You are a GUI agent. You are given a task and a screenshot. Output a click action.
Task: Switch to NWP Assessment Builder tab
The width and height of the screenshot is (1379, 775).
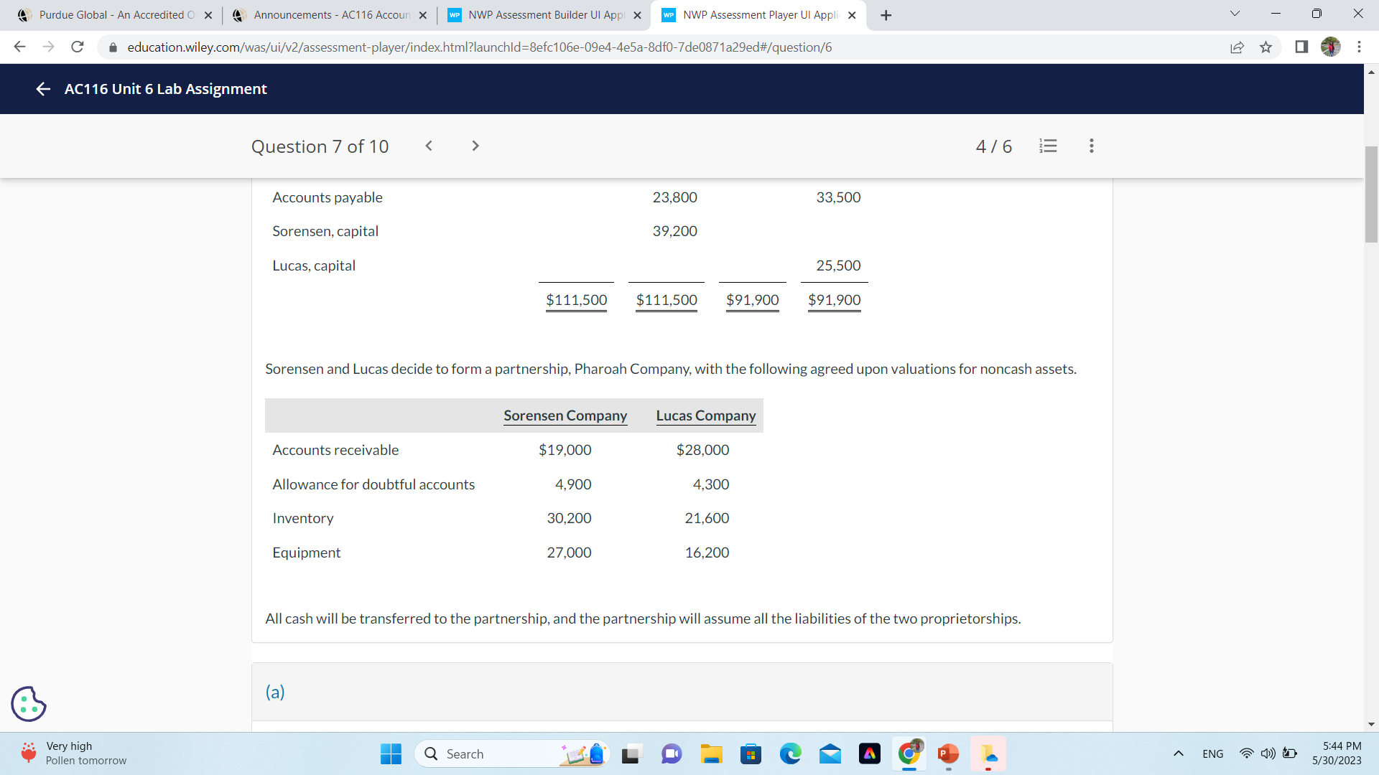544,15
